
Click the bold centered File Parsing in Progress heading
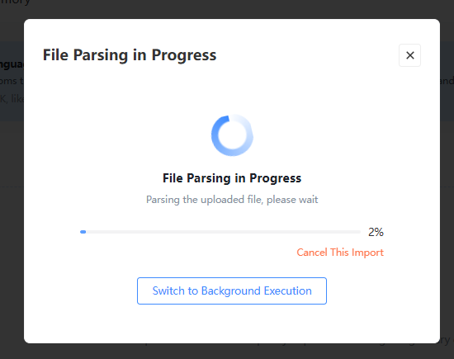tap(232, 178)
